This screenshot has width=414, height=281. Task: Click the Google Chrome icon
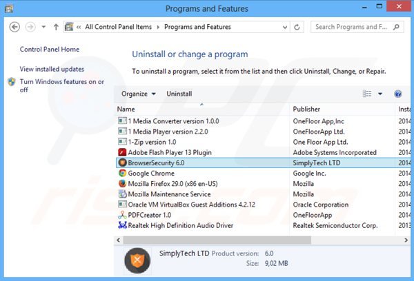click(122, 173)
